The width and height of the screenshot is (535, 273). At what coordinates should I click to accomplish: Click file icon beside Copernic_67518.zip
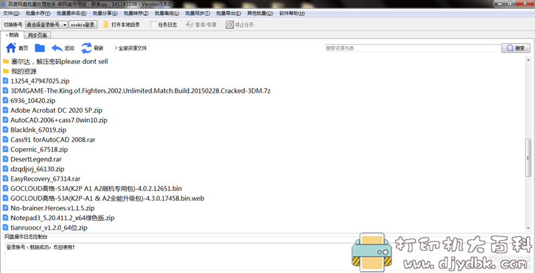[5, 149]
